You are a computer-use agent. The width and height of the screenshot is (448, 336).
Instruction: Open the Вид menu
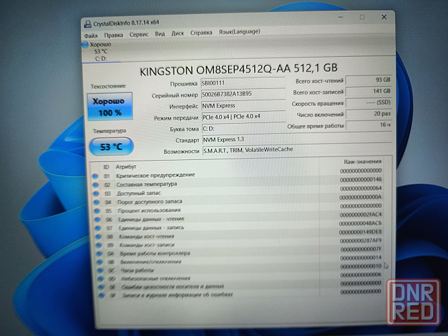[x=160, y=34]
